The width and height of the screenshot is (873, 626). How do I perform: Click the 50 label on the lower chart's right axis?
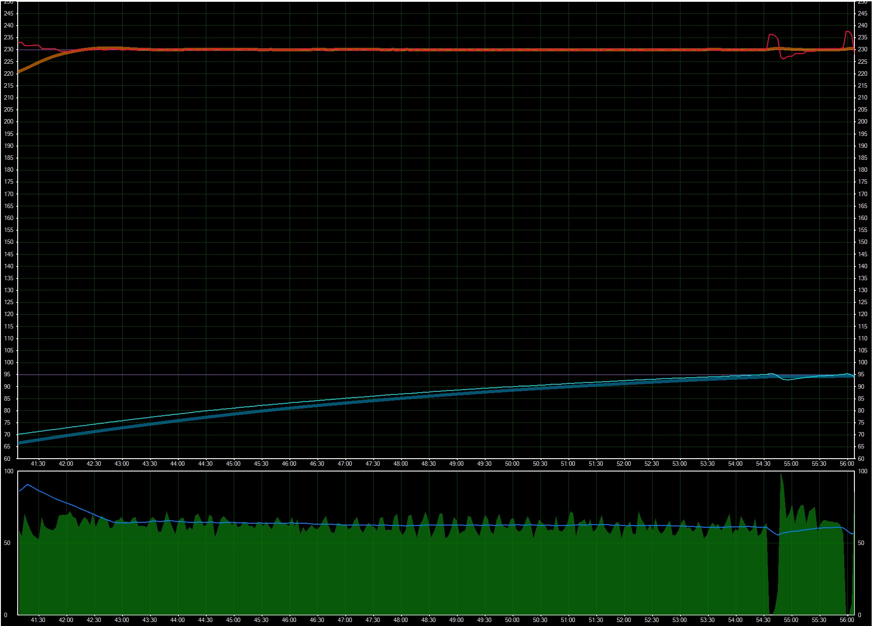click(861, 543)
